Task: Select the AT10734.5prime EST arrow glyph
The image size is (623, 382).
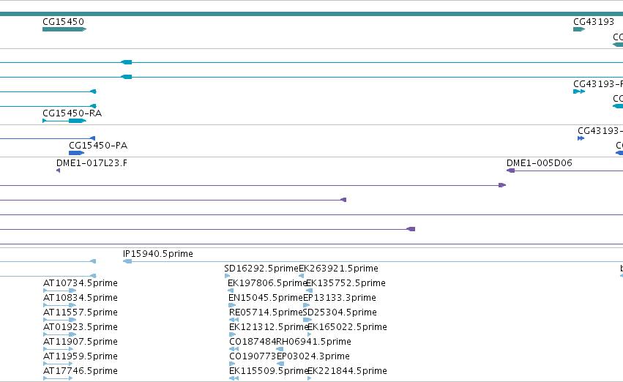Action: pos(59,291)
